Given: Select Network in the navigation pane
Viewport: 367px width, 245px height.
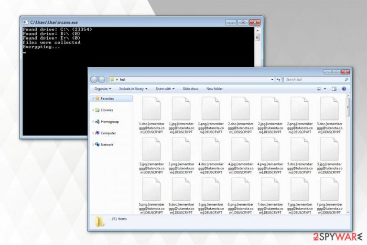Looking at the screenshot, I should pyautogui.click(x=107, y=144).
